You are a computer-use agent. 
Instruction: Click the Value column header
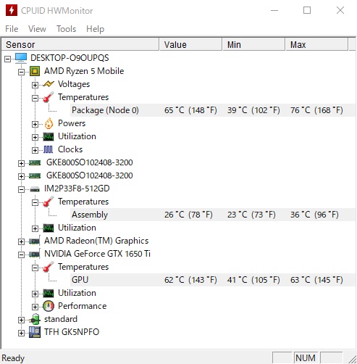coord(190,44)
